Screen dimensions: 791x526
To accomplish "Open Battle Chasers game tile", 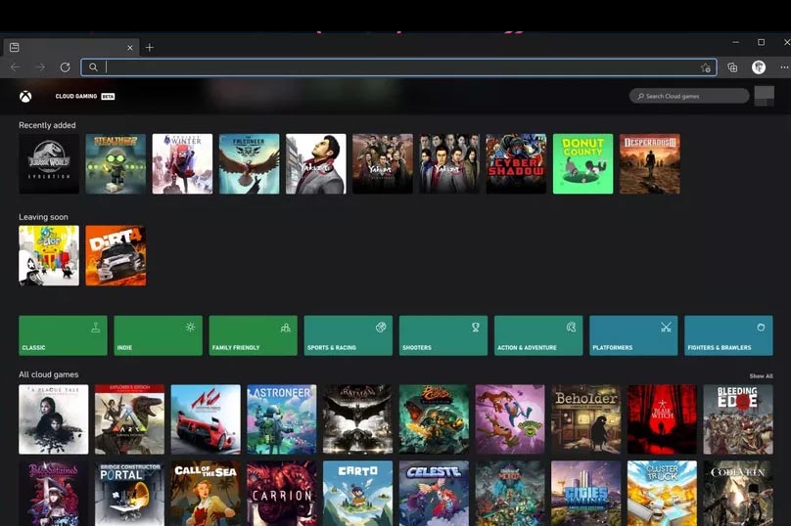I will (434, 419).
